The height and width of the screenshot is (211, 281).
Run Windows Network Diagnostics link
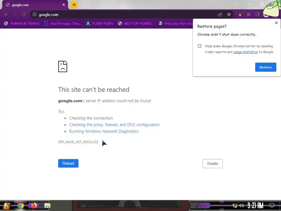(x=104, y=131)
